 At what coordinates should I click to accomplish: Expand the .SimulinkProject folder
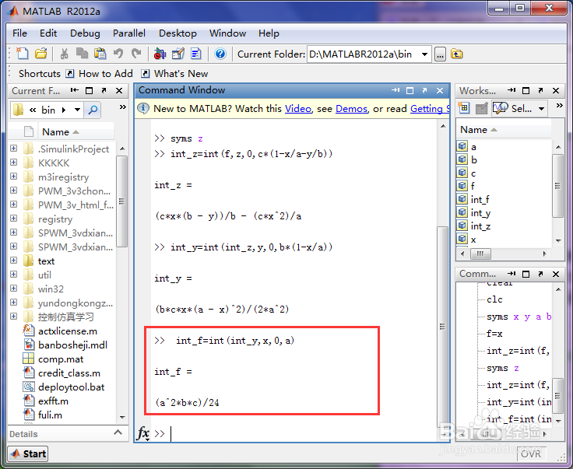pyautogui.click(x=14, y=149)
